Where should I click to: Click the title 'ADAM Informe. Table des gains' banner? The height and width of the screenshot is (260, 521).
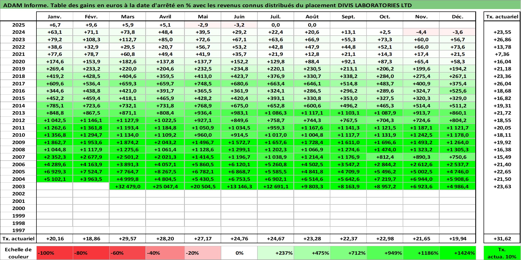click(x=260, y=5)
